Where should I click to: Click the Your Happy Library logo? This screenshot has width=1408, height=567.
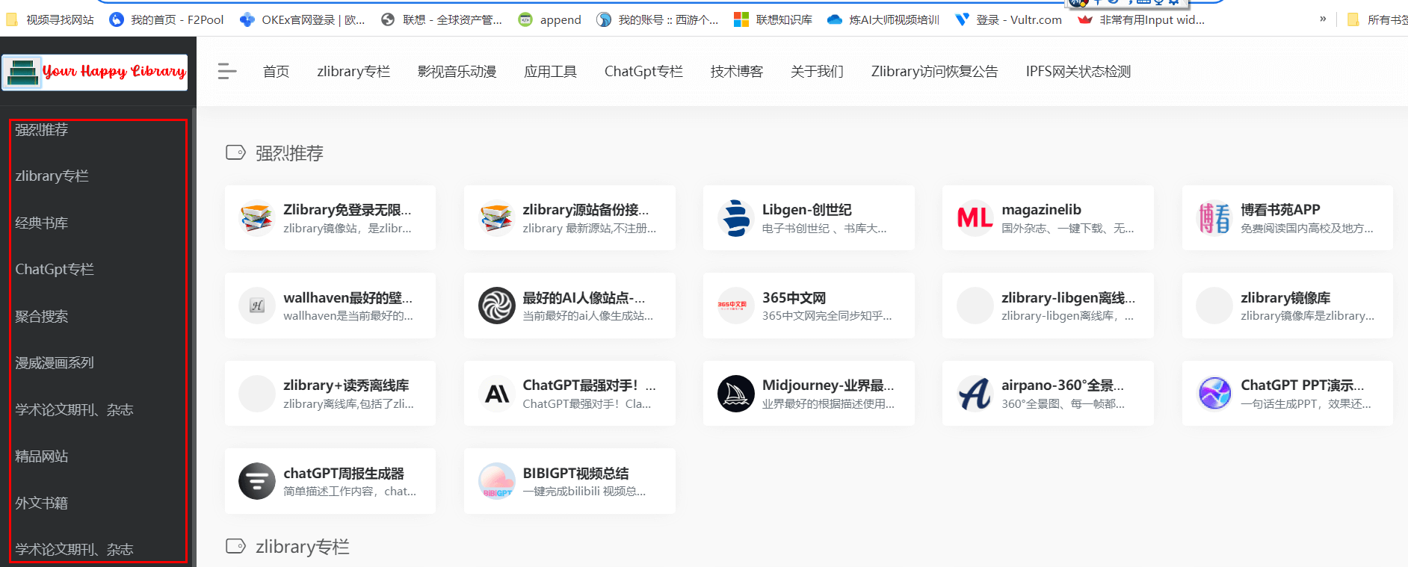95,72
